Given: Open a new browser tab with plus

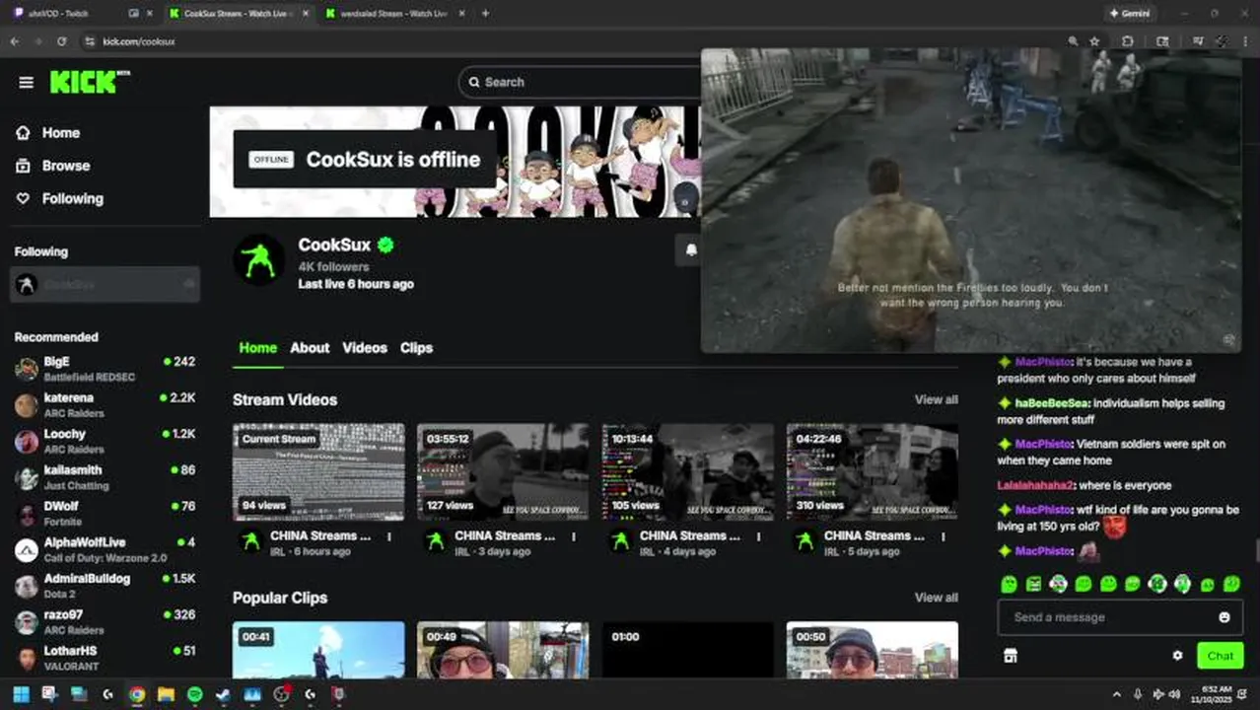Looking at the screenshot, I should click(x=485, y=14).
